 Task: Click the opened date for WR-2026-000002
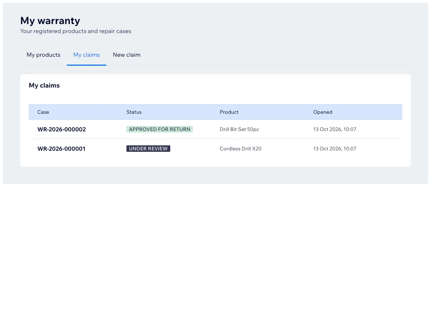point(335,129)
